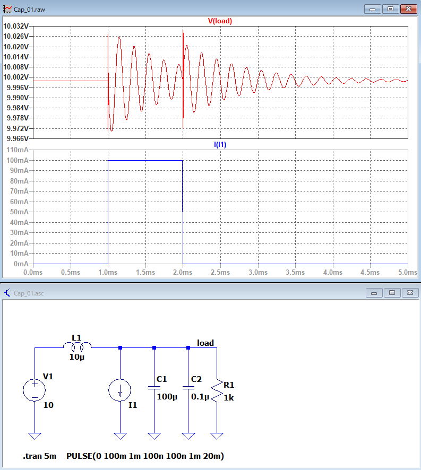Click the 100µ value of capacitor C1
The height and width of the screenshot is (470, 421).
coord(167,396)
